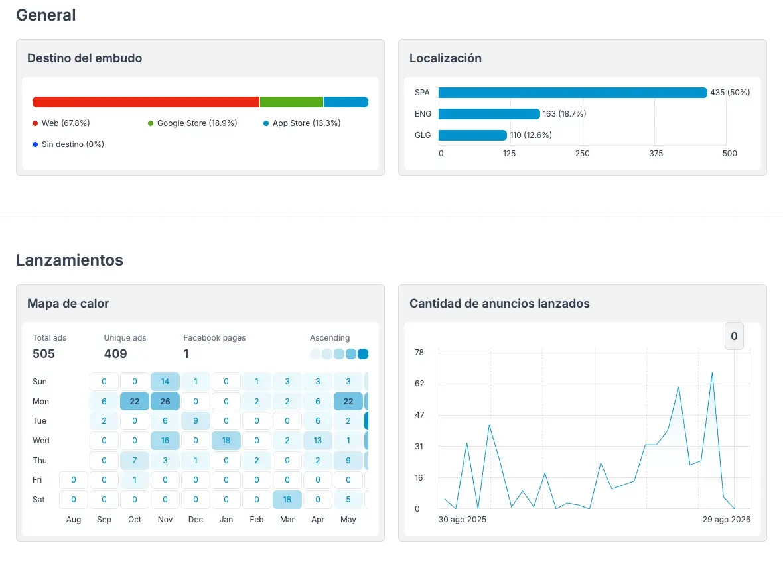Click the Wed row label in heatmap
Viewport: 783px width, 570px height.
tap(41, 441)
